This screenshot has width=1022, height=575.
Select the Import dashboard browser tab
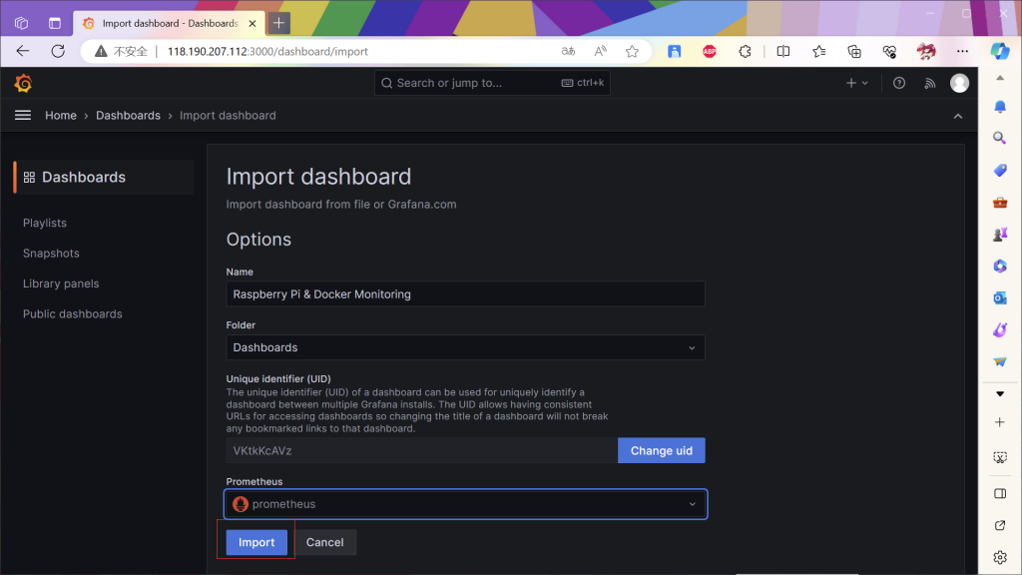[170, 24]
